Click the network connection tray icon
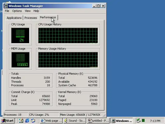The height and width of the screenshot is (124, 165). 138,121
